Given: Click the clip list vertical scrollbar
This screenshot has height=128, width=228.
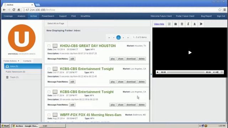Looking at the screenshot, I should (150, 71).
